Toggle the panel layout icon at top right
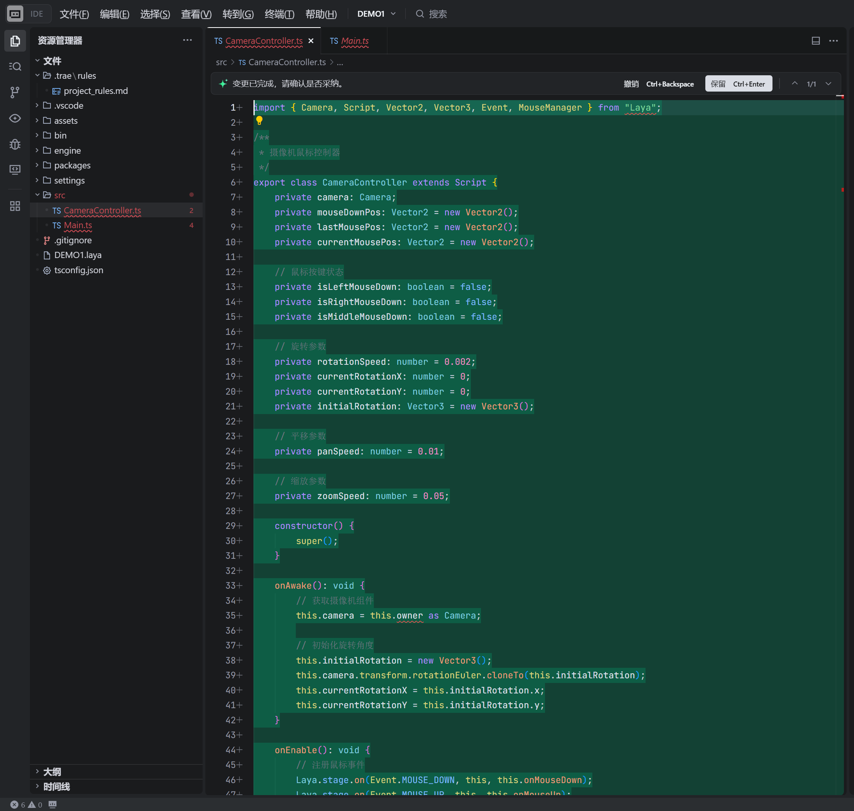The width and height of the screenshot is (854, 811). tap(816, 41)
